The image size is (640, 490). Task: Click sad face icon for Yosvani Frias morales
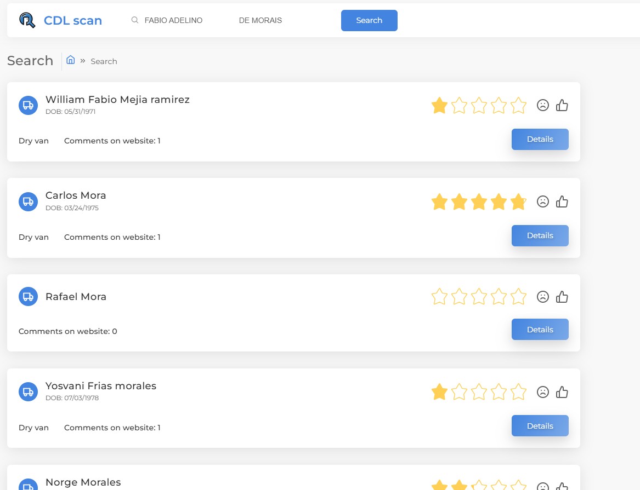(543, 392)
